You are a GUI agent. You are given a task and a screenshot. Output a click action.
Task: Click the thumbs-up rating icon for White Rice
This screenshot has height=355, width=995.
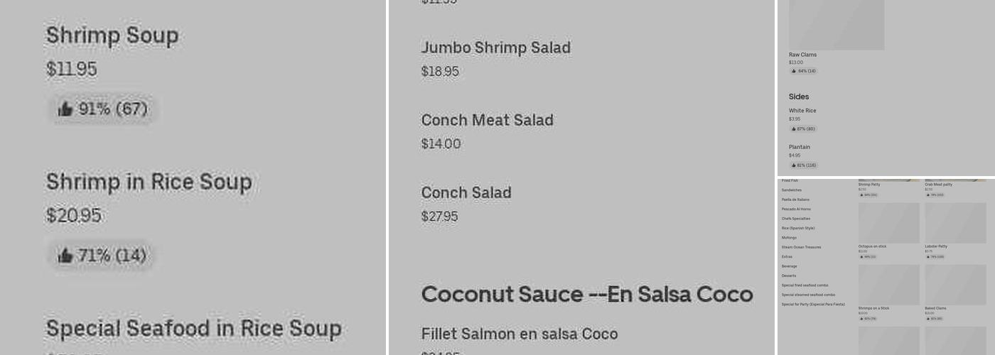tap(793, 129)
